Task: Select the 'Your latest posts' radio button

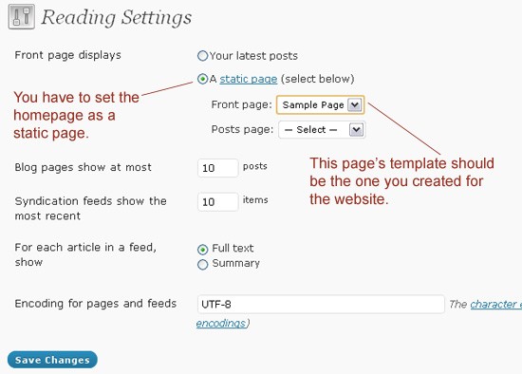Action: click(x=202, y=56)
